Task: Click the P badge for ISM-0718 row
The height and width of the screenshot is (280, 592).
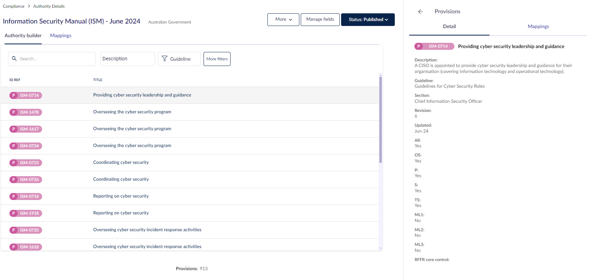Action: [13, 196]
